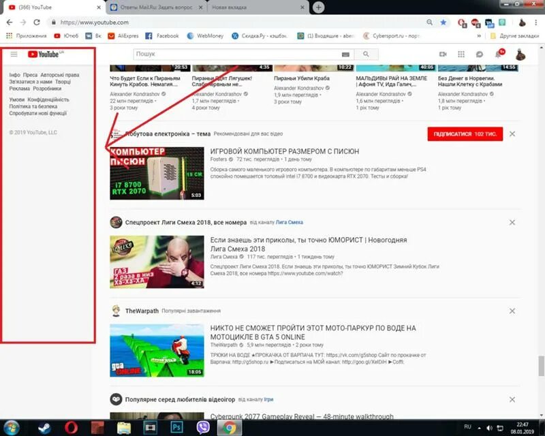Dismiss the Популярне серед любителів відеоігор section

click(512, 399)
